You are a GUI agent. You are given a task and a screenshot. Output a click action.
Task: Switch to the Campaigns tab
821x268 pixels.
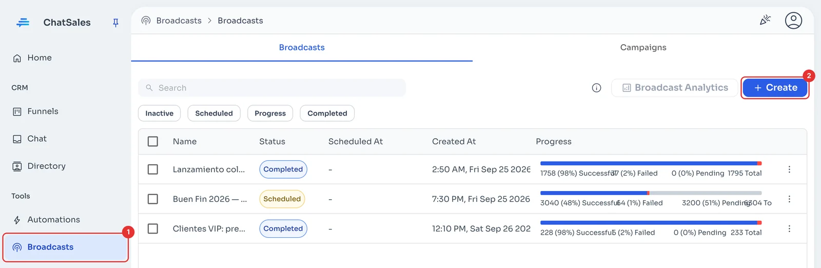643,48
